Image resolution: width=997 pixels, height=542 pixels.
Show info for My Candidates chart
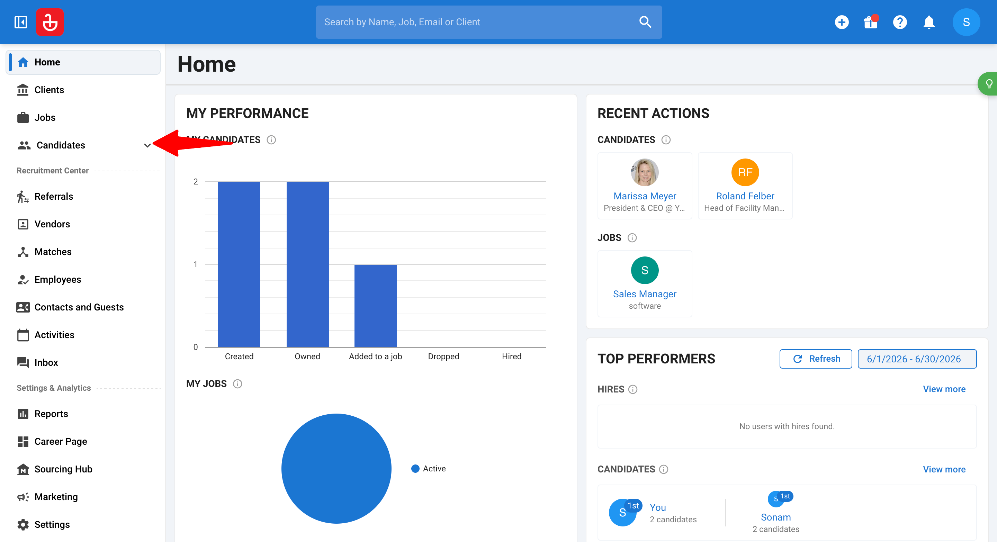tap(271, 140)
